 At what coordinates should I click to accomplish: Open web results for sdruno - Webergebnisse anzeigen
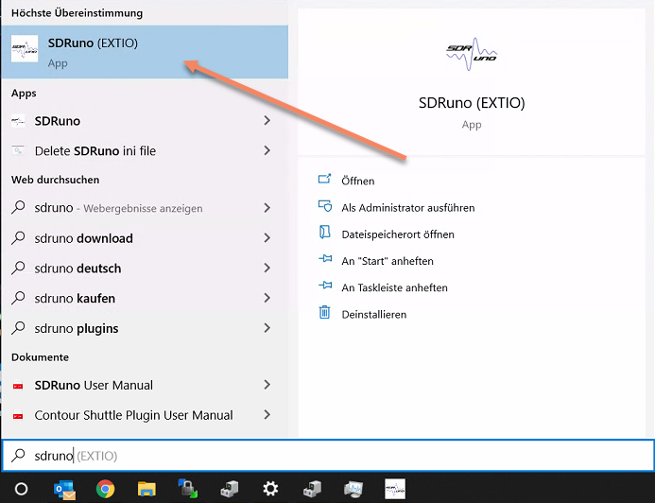[x=119, y=208]
